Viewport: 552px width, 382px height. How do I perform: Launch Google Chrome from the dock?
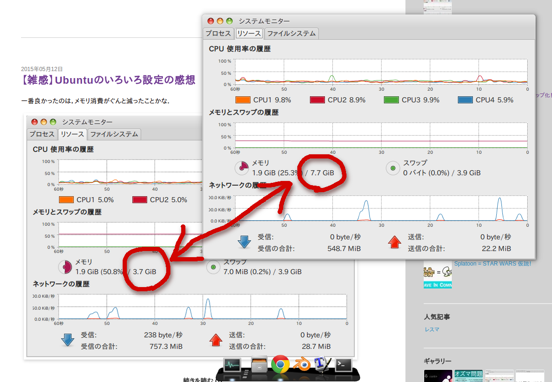pyautogui.click(x=280, y=364)
